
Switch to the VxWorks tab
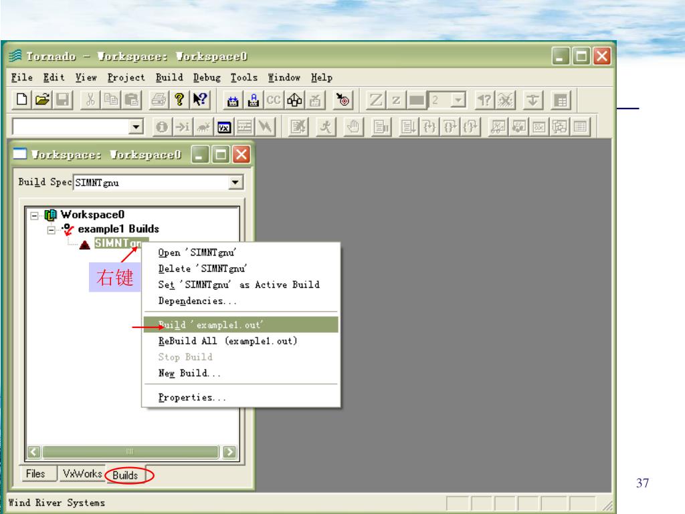[82, 474]
